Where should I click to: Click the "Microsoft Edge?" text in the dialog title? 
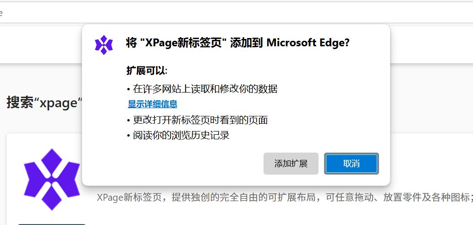tap(308, 43)
